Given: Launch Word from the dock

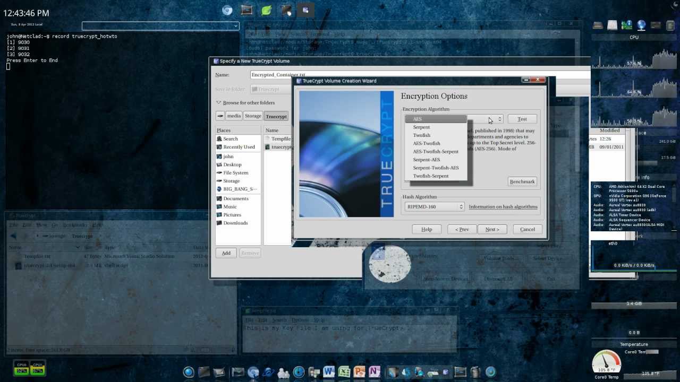Looking at the screenshot, I should point(328,372).
